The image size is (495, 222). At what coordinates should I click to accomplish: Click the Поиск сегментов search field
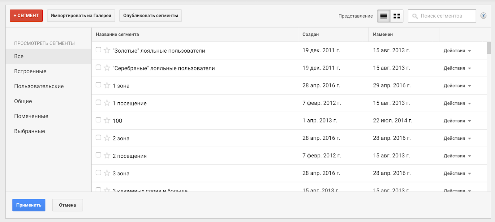[442, 16]
